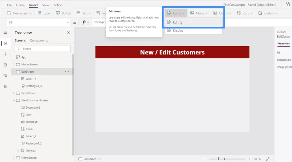Zoom in with the plus button
The height and width of the screenshot is (162, 292).
click(250, 159)
